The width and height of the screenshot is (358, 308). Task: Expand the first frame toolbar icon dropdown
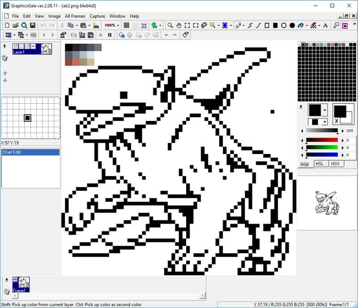tap(14, 35)
